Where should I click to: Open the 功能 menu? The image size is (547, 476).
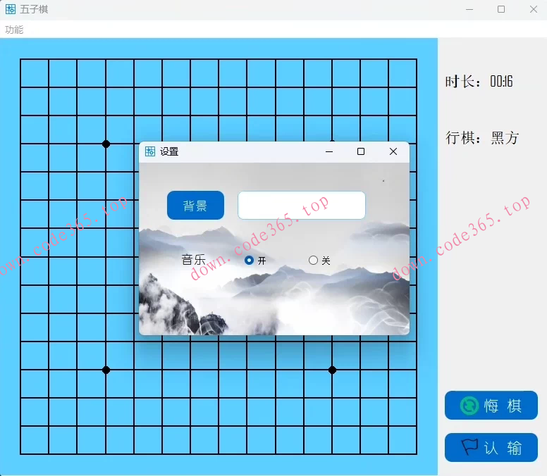click(x=14, y=30)
